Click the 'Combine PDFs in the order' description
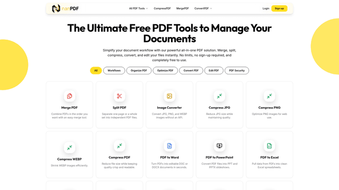This screenshot has height=190, width=339. (x=69, y=116)
